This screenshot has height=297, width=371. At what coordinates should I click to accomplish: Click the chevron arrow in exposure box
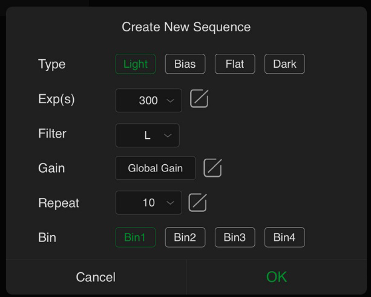pos(170,101)
